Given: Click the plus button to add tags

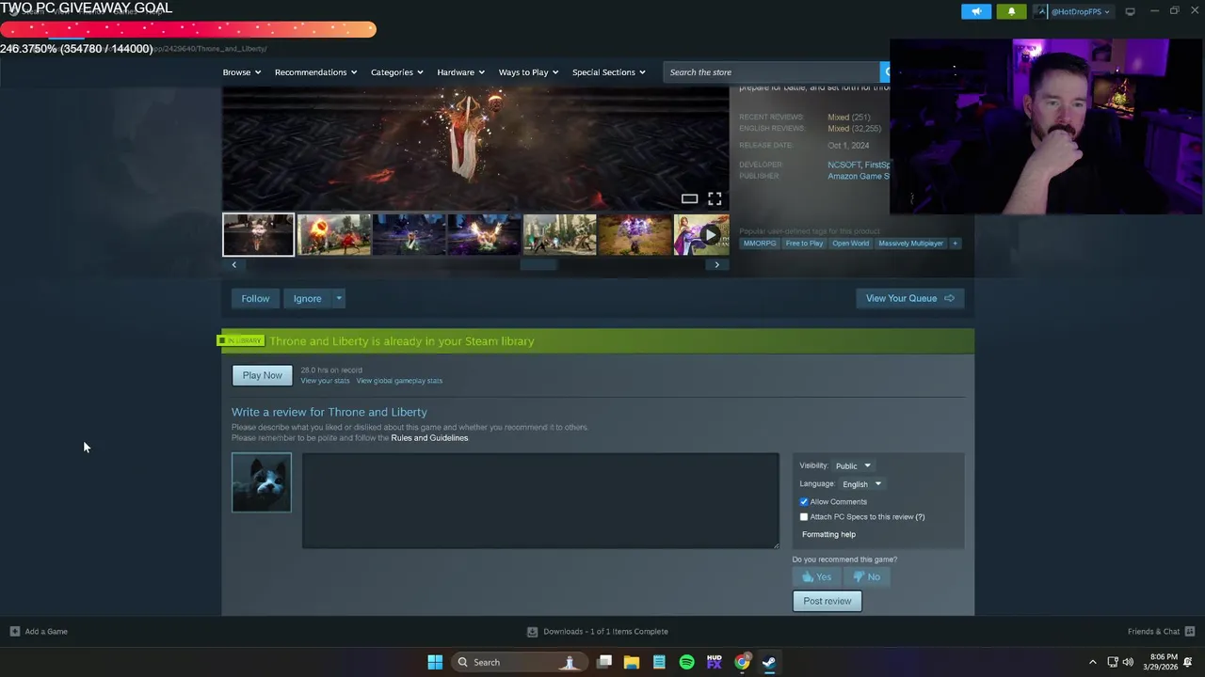Looking at the screenshot, I should (955, 244).
